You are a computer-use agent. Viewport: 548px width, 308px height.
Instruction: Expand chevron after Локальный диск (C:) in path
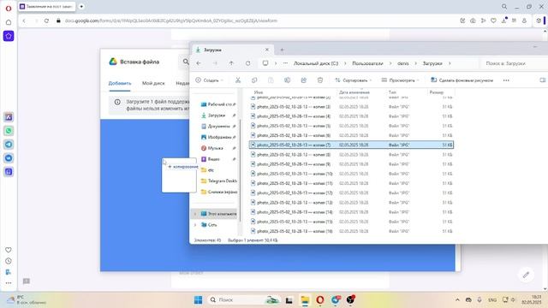point(345,63)
